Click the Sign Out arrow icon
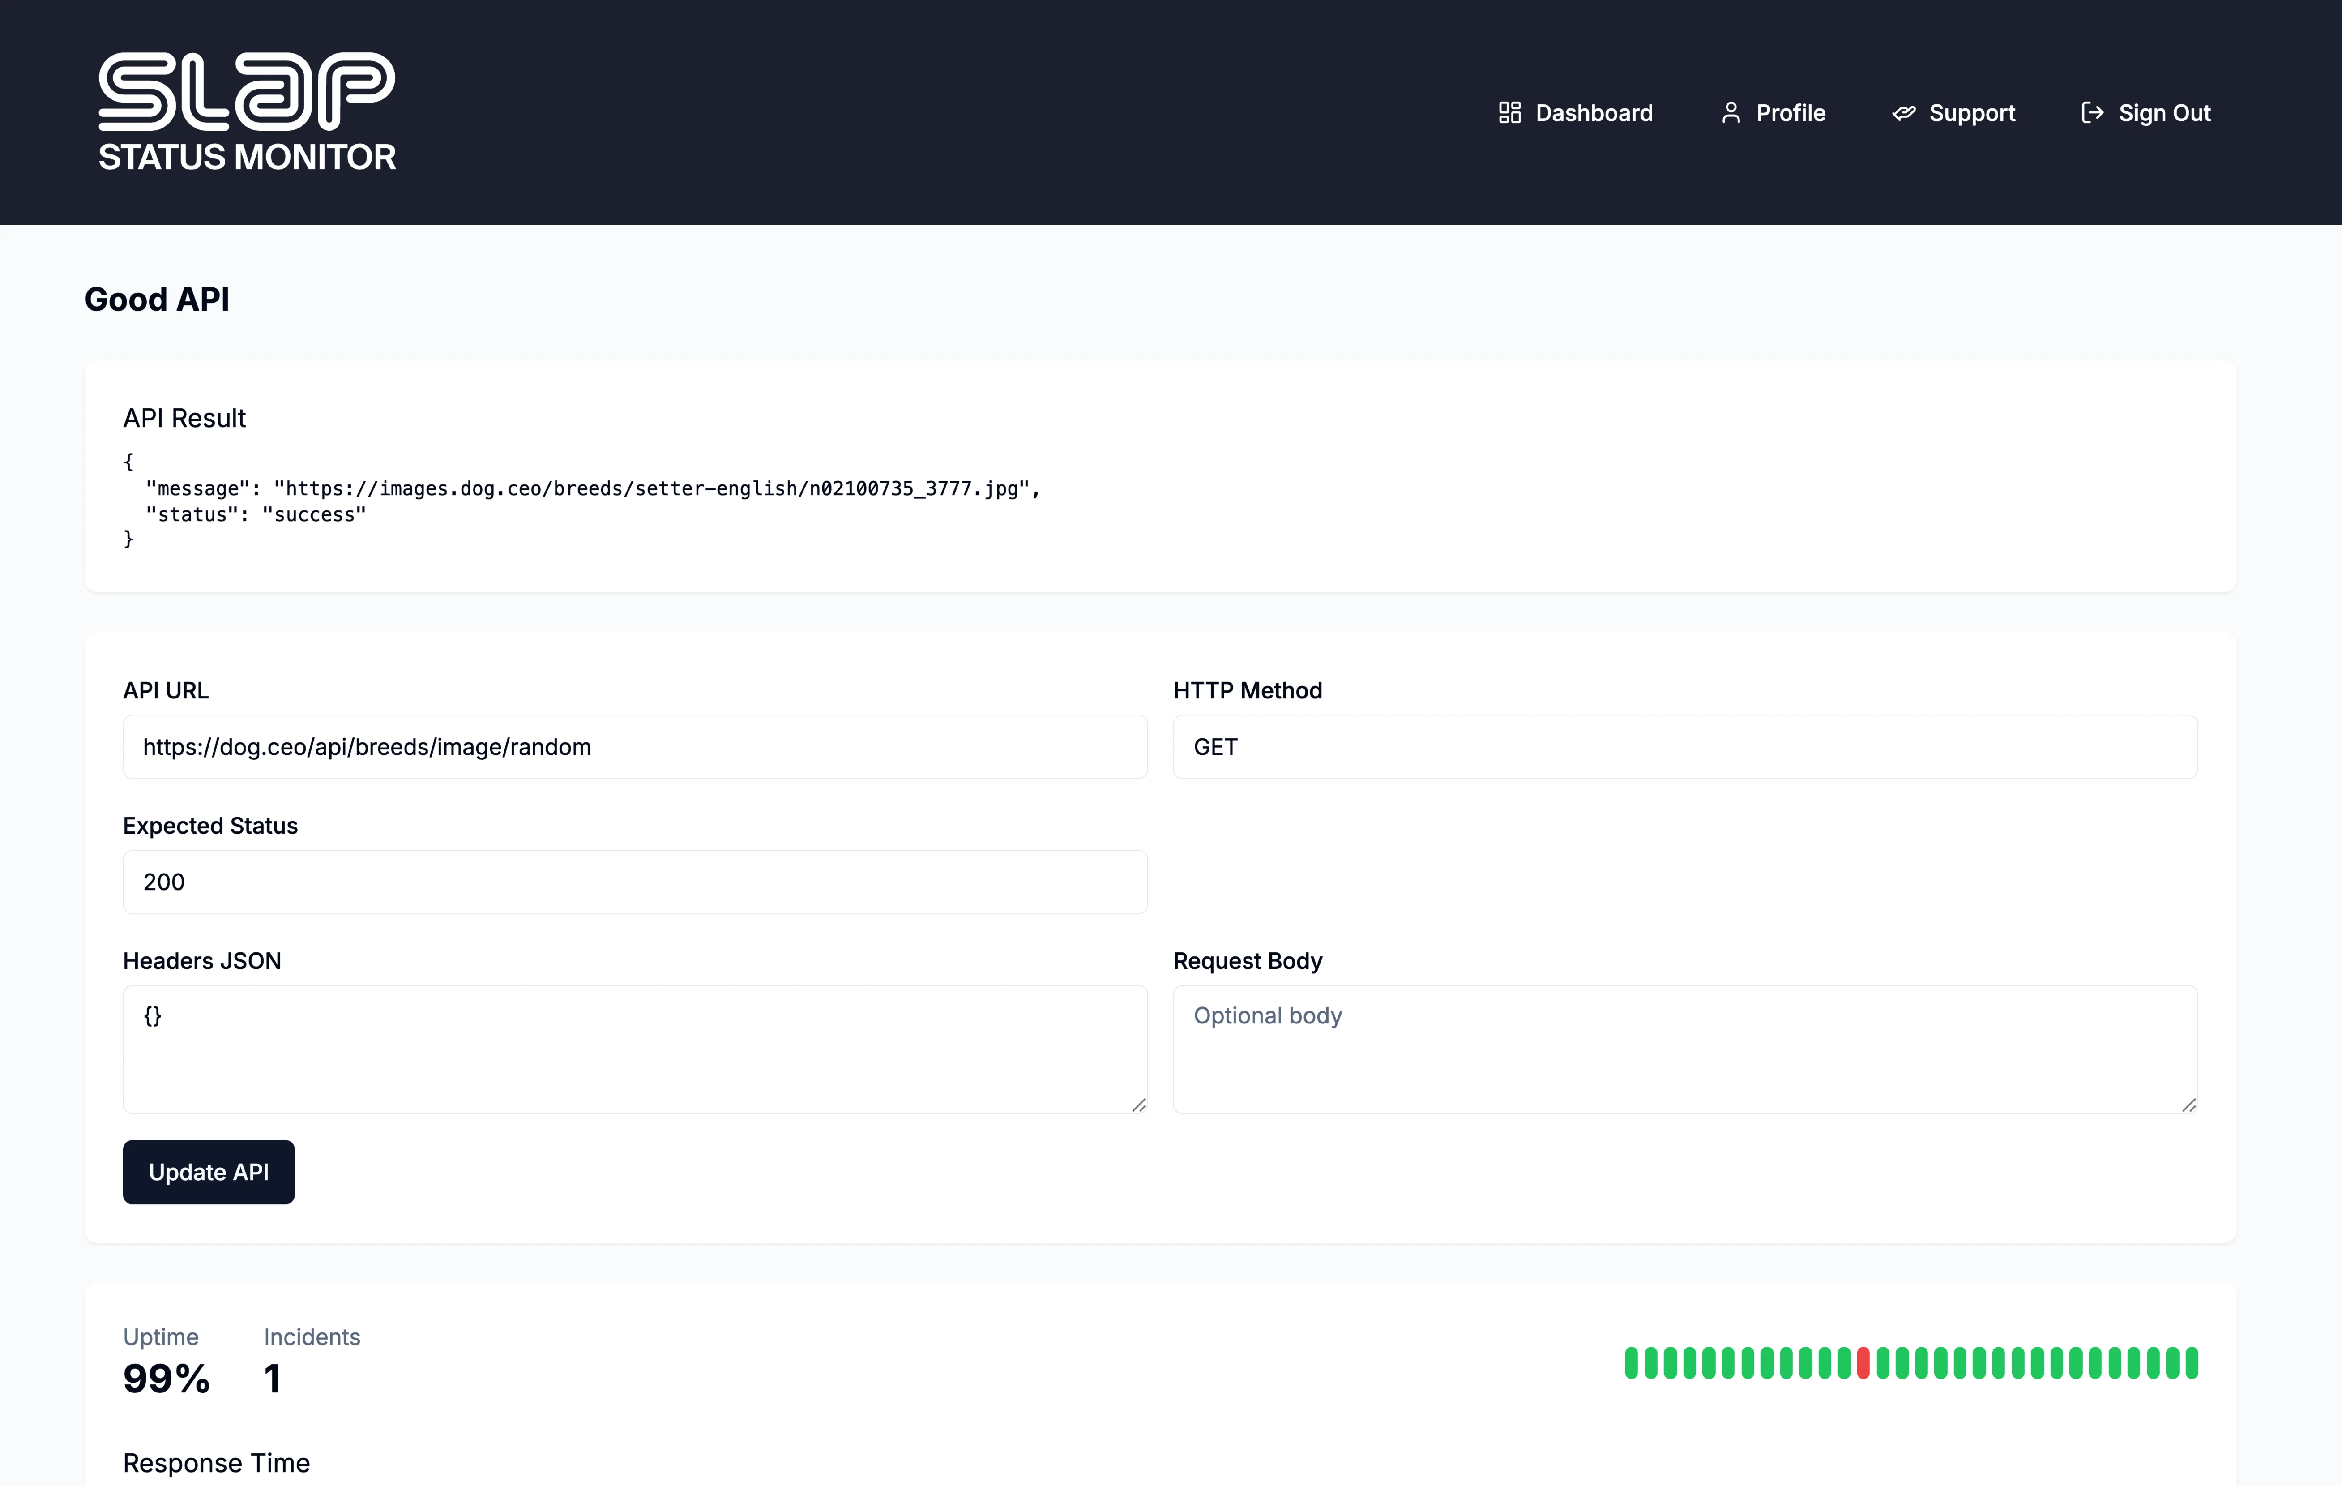 pos(2093,113)
